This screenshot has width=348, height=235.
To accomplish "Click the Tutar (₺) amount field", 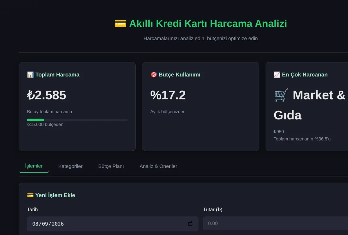I will [275, 223].
